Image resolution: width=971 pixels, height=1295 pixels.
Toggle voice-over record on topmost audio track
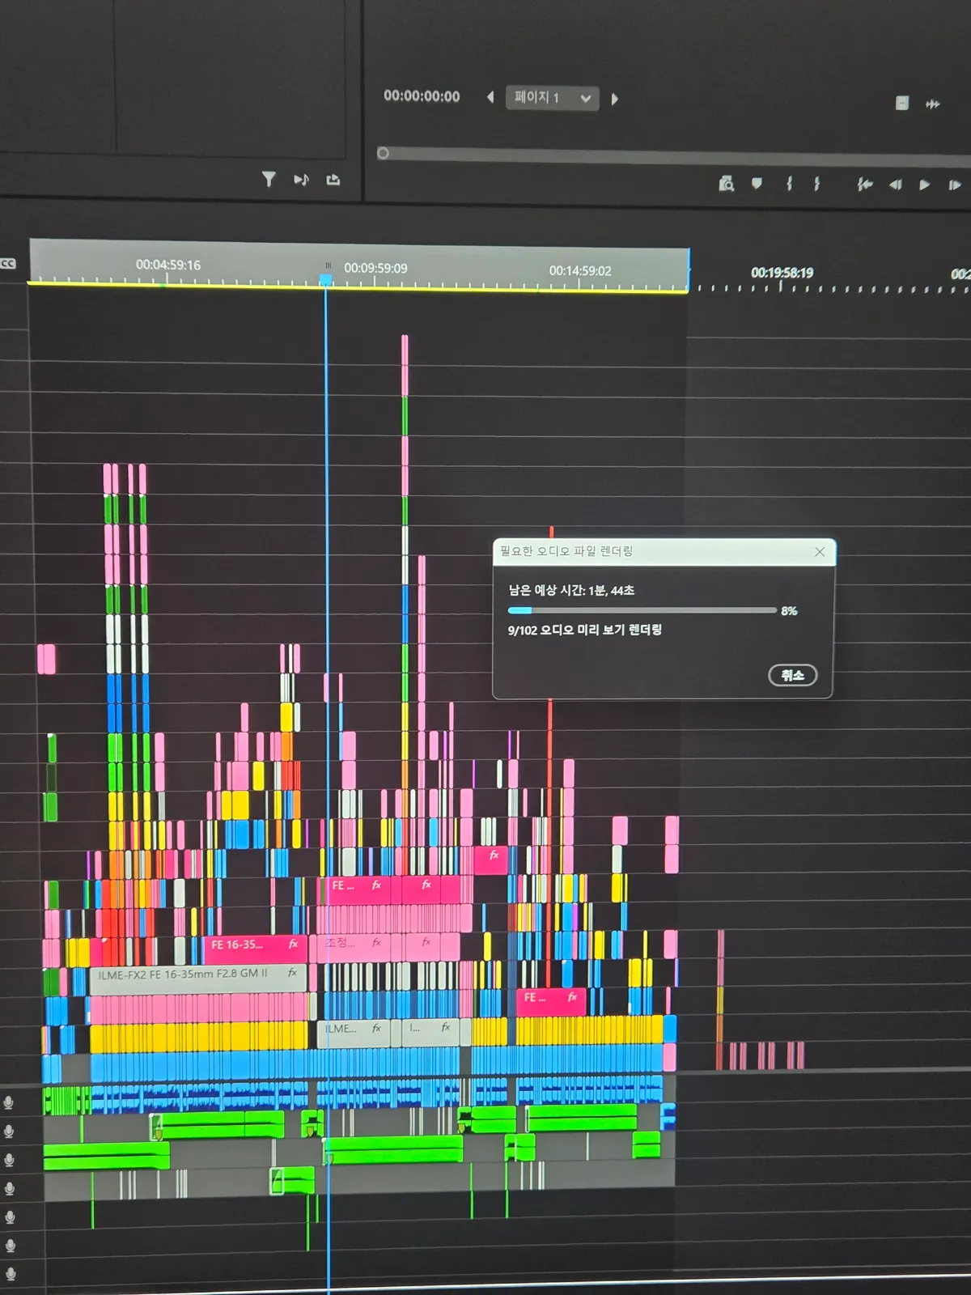click(x=9, y=1102)
